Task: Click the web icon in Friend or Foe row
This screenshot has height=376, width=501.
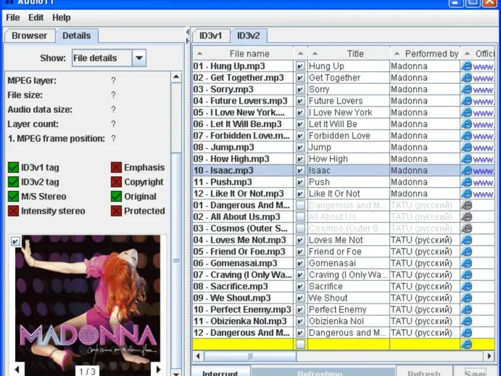Action: click(467, 252)
